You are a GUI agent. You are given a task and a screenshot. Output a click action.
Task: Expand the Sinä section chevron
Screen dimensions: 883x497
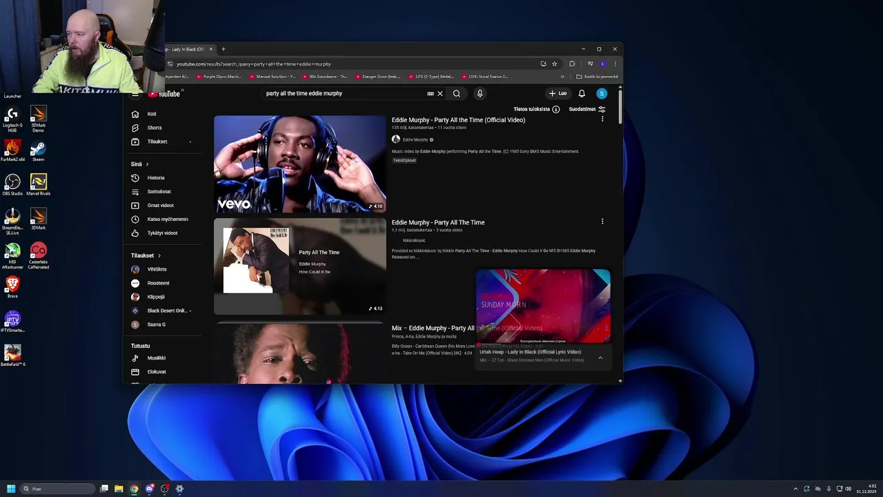(147, 164)
